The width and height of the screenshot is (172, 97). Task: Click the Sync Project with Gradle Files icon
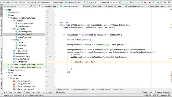158,2
